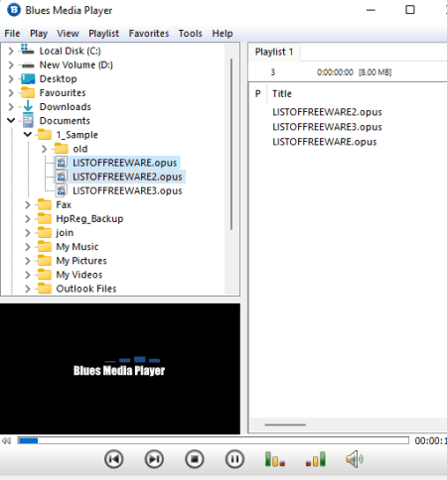Image resolution: width=447 pixels, height=480 pixels.
Task: Click the 1_Sample folder icon
Action: (x=45, y=135)
